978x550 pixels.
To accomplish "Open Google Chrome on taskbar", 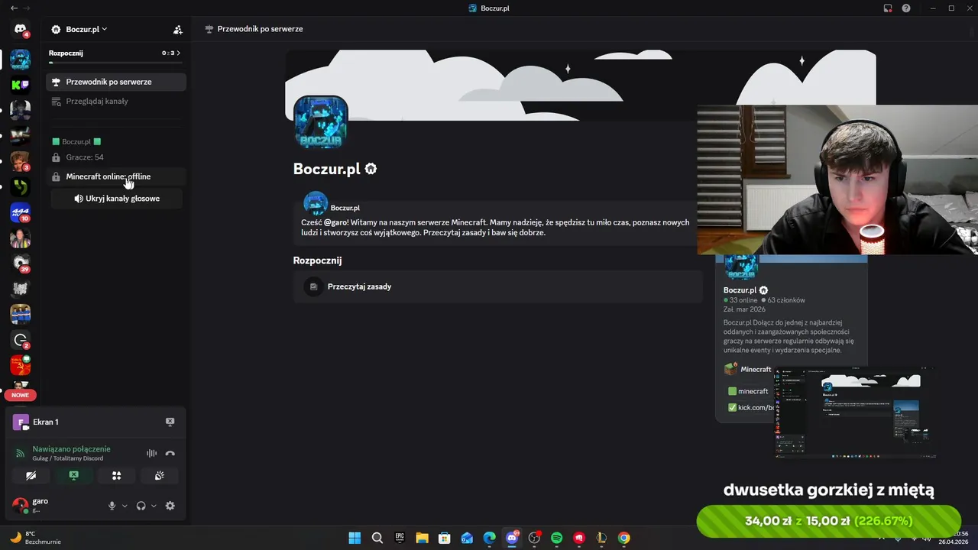I will click(624, 538).
